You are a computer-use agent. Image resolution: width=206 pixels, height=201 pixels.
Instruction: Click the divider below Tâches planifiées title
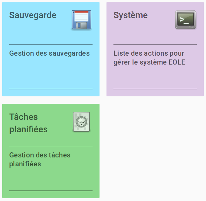tap(51, 146)
